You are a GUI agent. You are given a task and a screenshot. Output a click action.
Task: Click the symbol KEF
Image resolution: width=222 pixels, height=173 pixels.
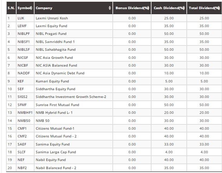click(x=21, y=81)
